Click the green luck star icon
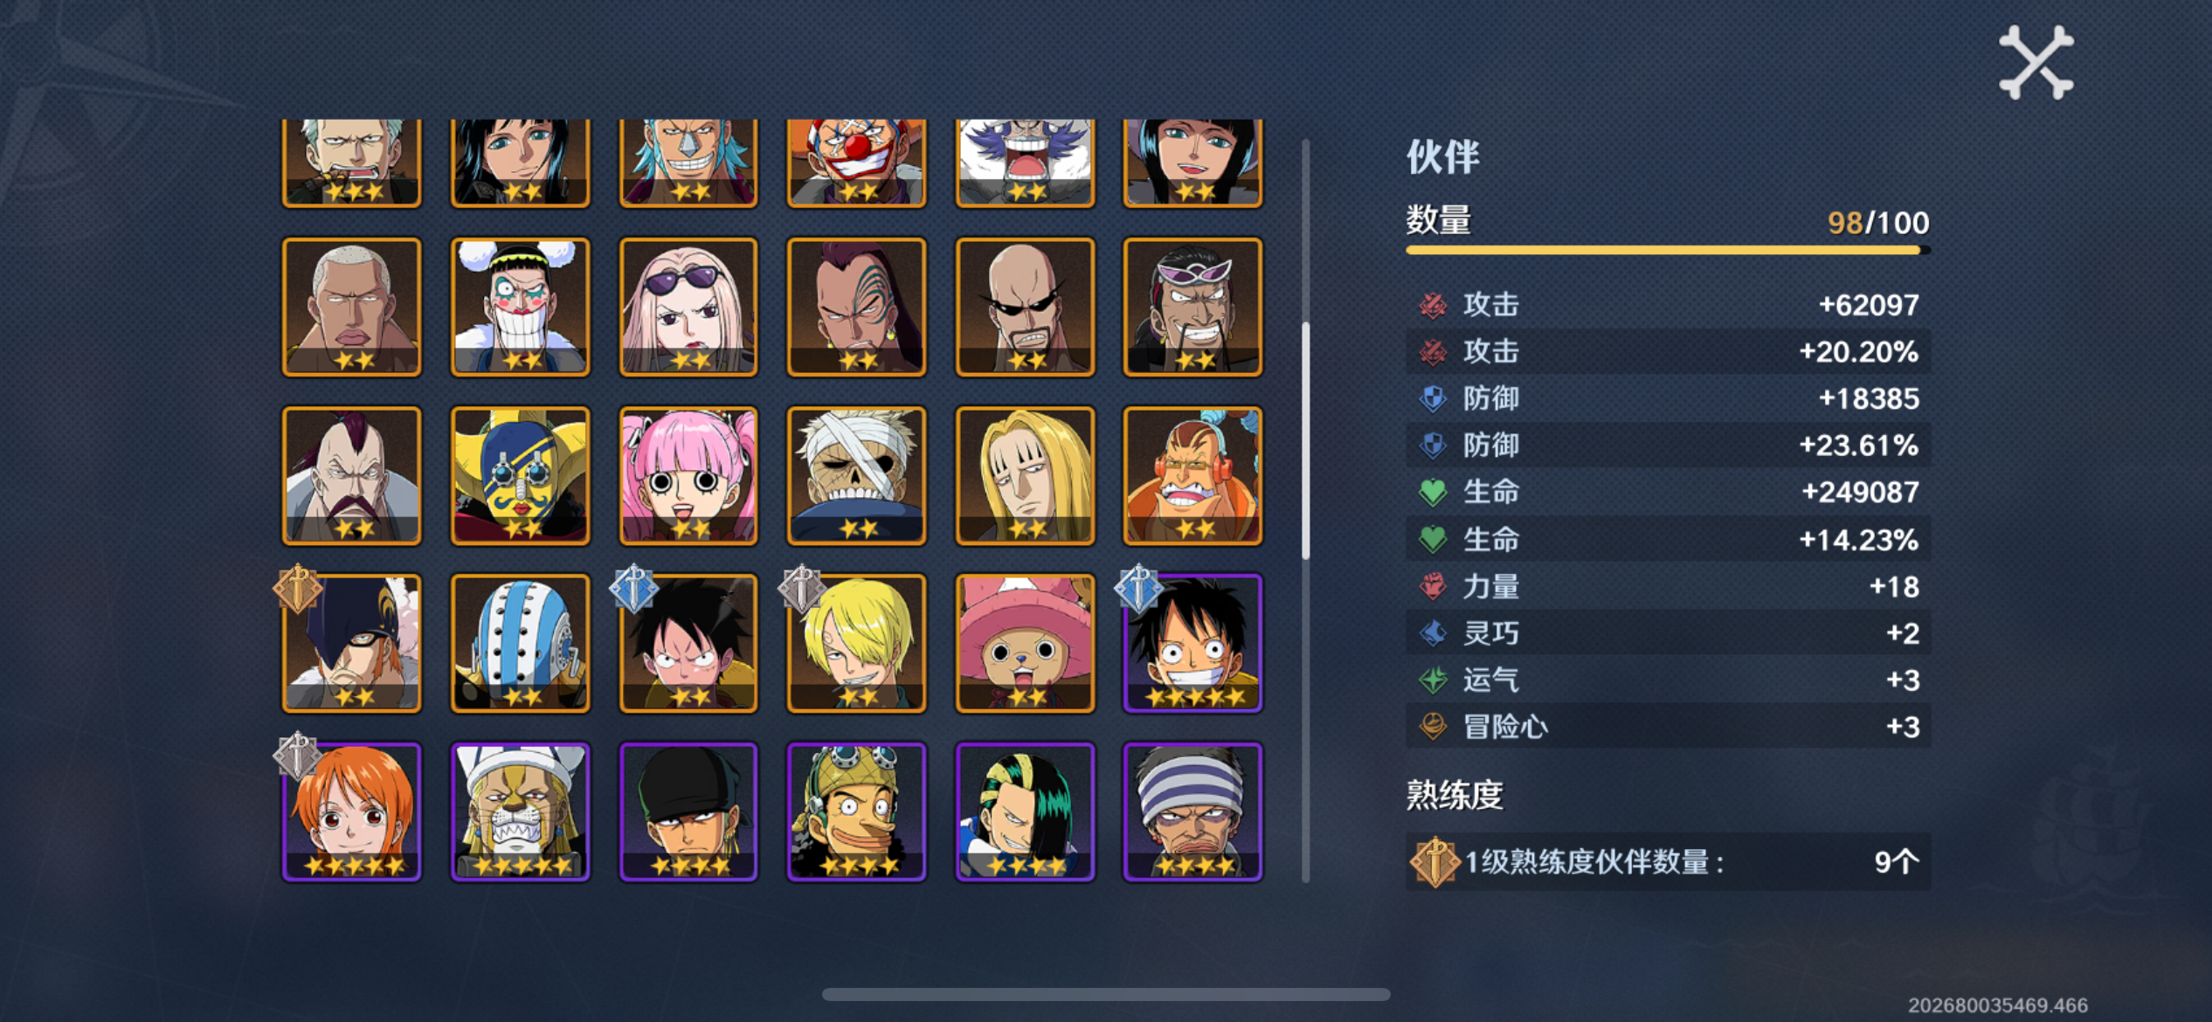This screenshot has width=2212, height=1022. 1433,680
